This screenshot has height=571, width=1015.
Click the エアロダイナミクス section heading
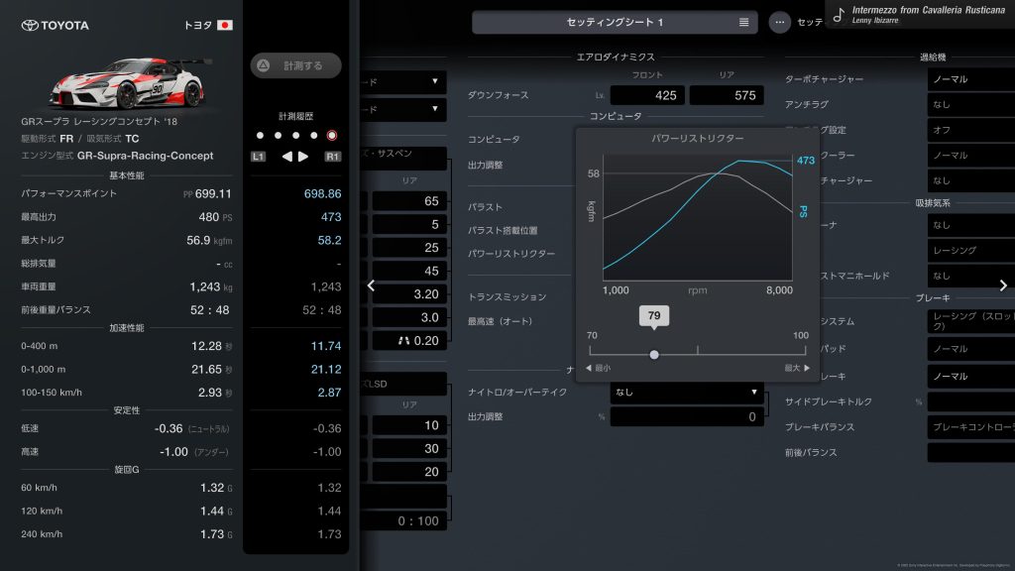[x=615, y=57]
